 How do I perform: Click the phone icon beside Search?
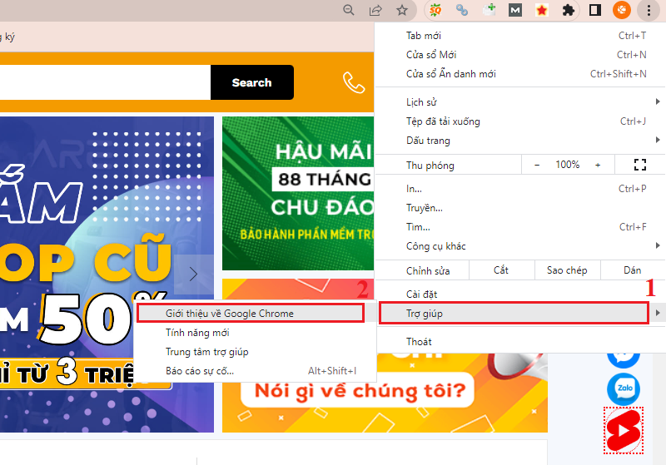coord(354,82)
